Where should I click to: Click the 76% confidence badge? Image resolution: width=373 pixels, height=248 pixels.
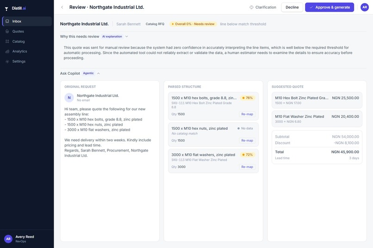248,98
